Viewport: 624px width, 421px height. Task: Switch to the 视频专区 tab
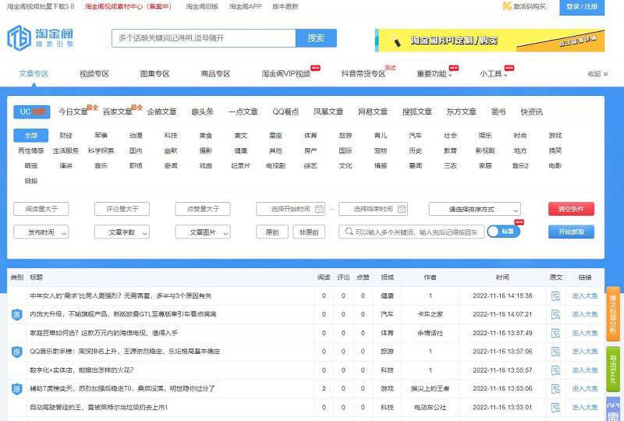pos(94,74)
